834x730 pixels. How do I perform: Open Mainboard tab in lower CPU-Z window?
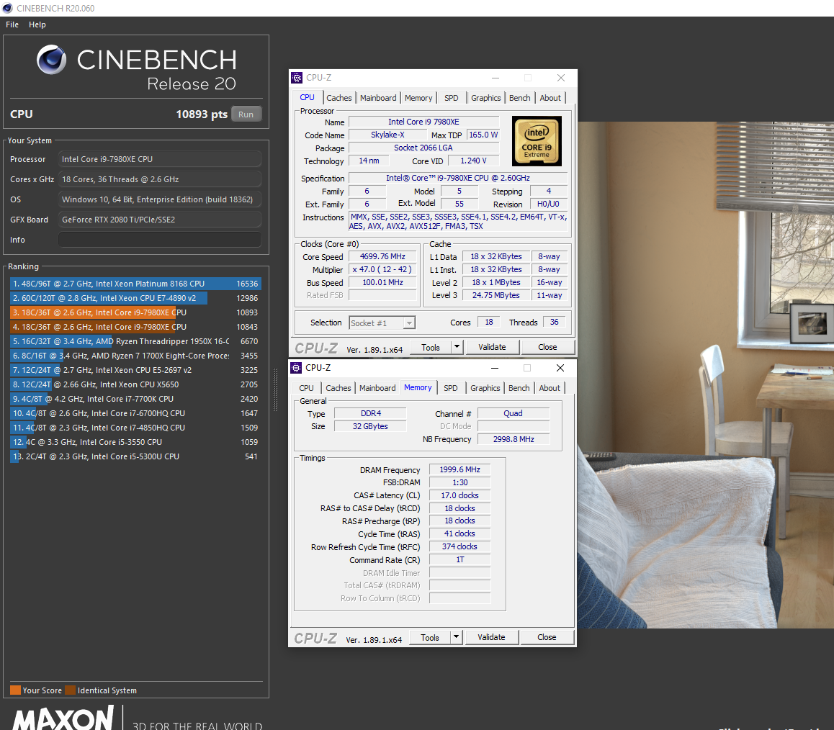click(x=377, y=388)
